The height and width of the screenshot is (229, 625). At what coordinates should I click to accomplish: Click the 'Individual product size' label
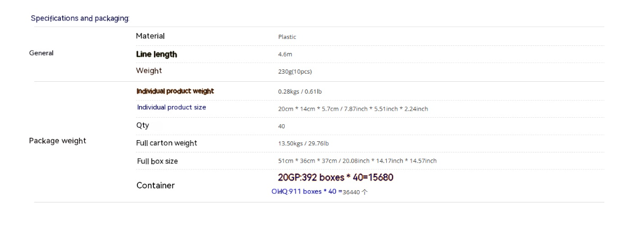pyautogui.click(x=172, y=108)
